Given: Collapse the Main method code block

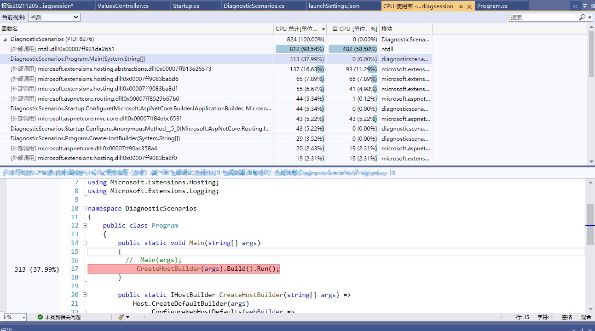Looking at the screenshot, I should [85, 243].
